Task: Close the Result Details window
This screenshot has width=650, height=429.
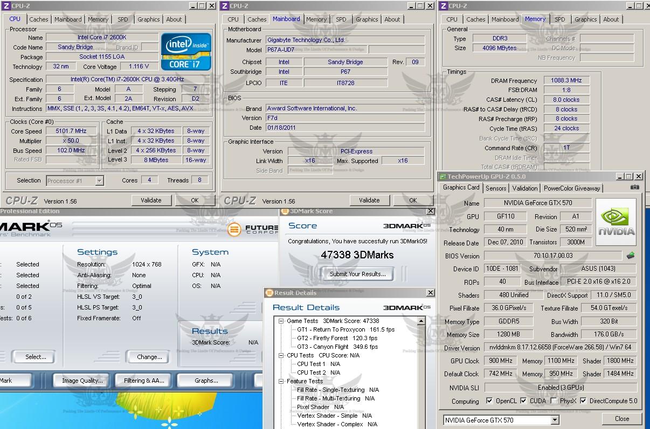Action: coord(430,293)
